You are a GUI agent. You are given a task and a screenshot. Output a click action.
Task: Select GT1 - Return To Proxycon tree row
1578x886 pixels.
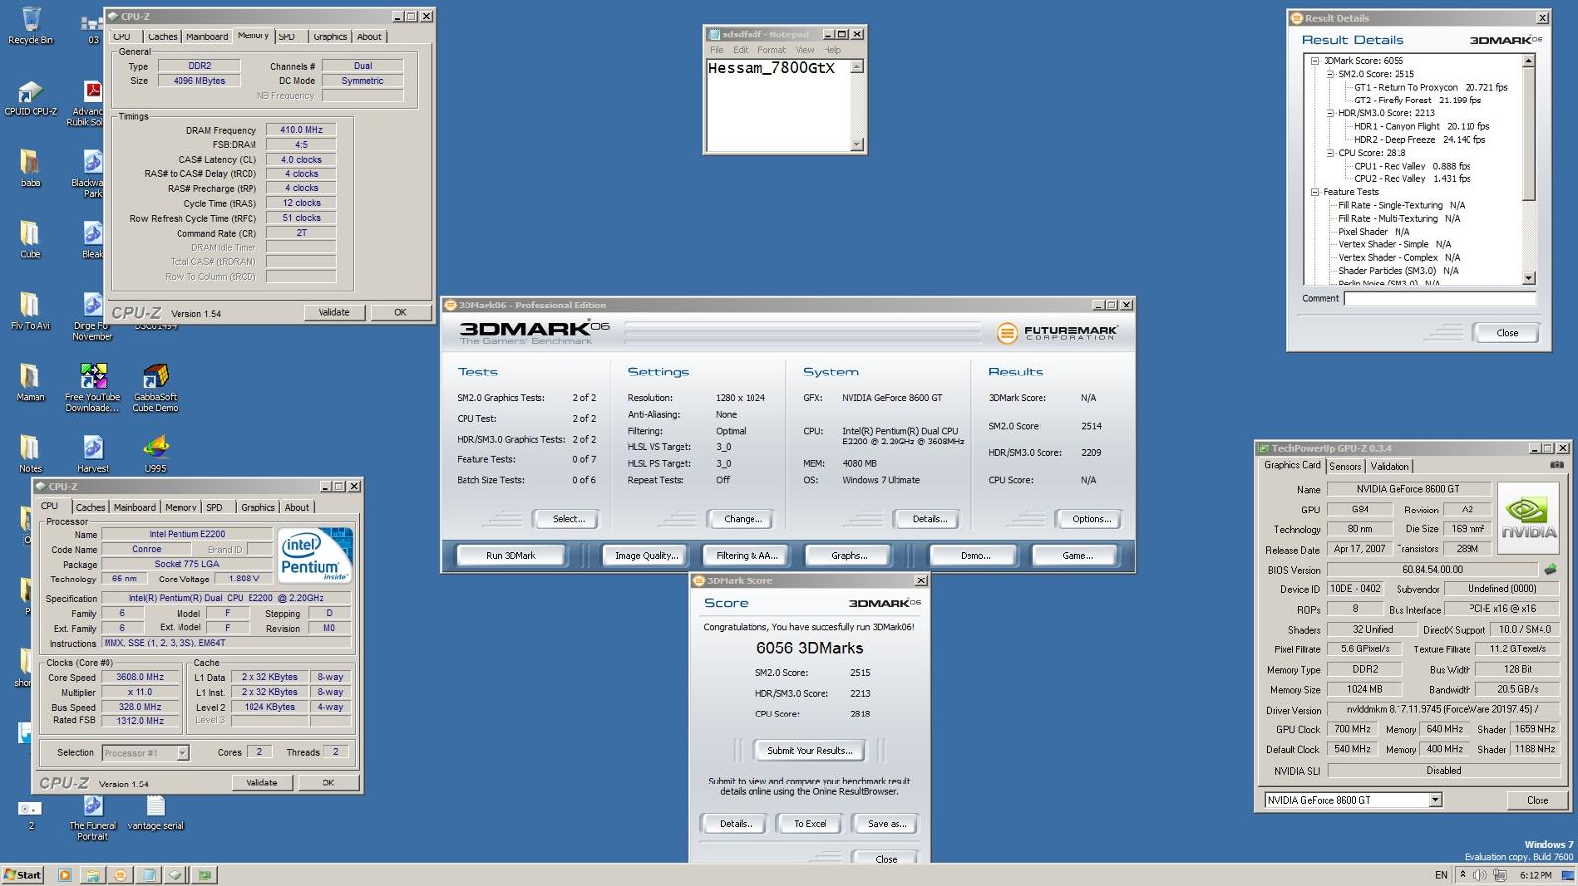1430,87
